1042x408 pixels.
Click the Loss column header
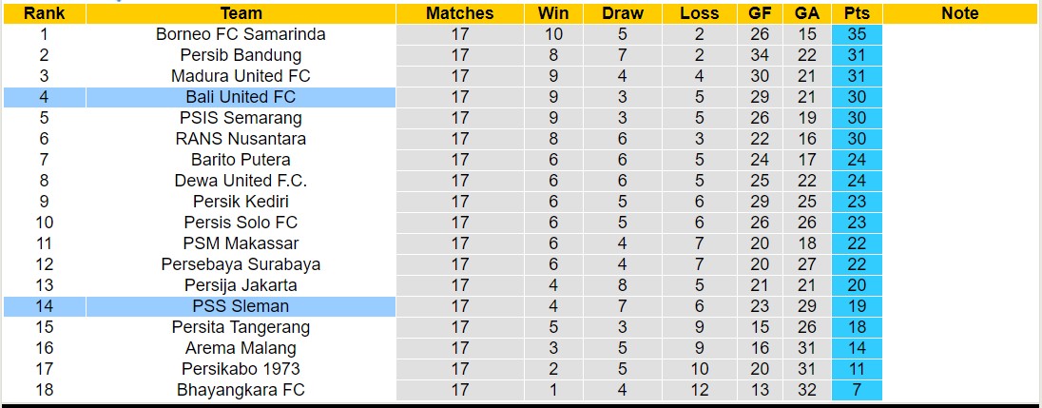tap(700, 13)
